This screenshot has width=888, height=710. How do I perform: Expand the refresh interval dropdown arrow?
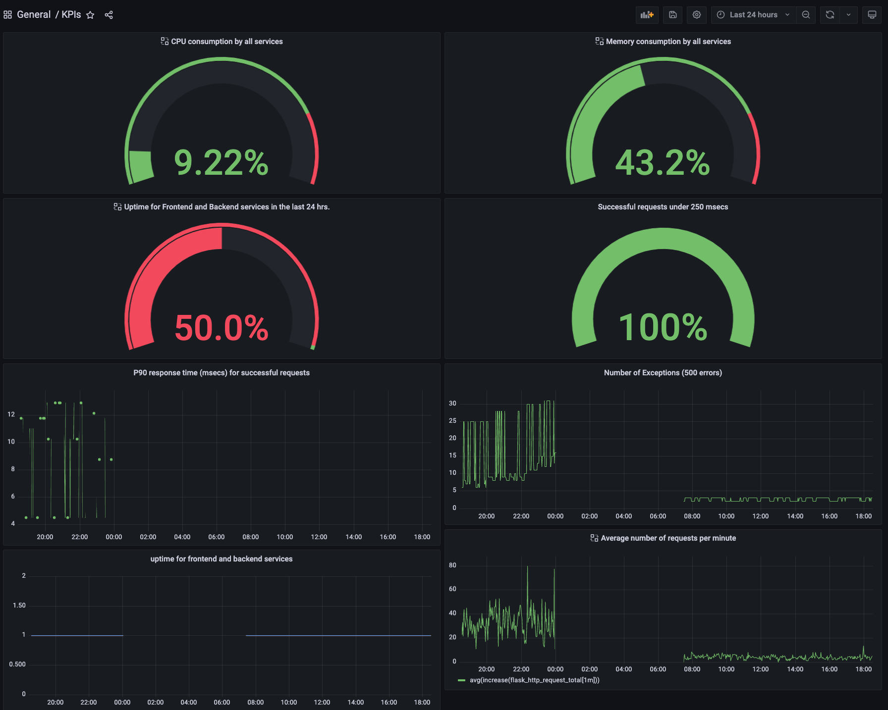(x=849, y=15)
